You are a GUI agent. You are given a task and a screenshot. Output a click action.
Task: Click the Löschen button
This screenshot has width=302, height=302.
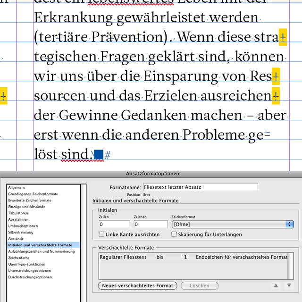coord(200,285)
